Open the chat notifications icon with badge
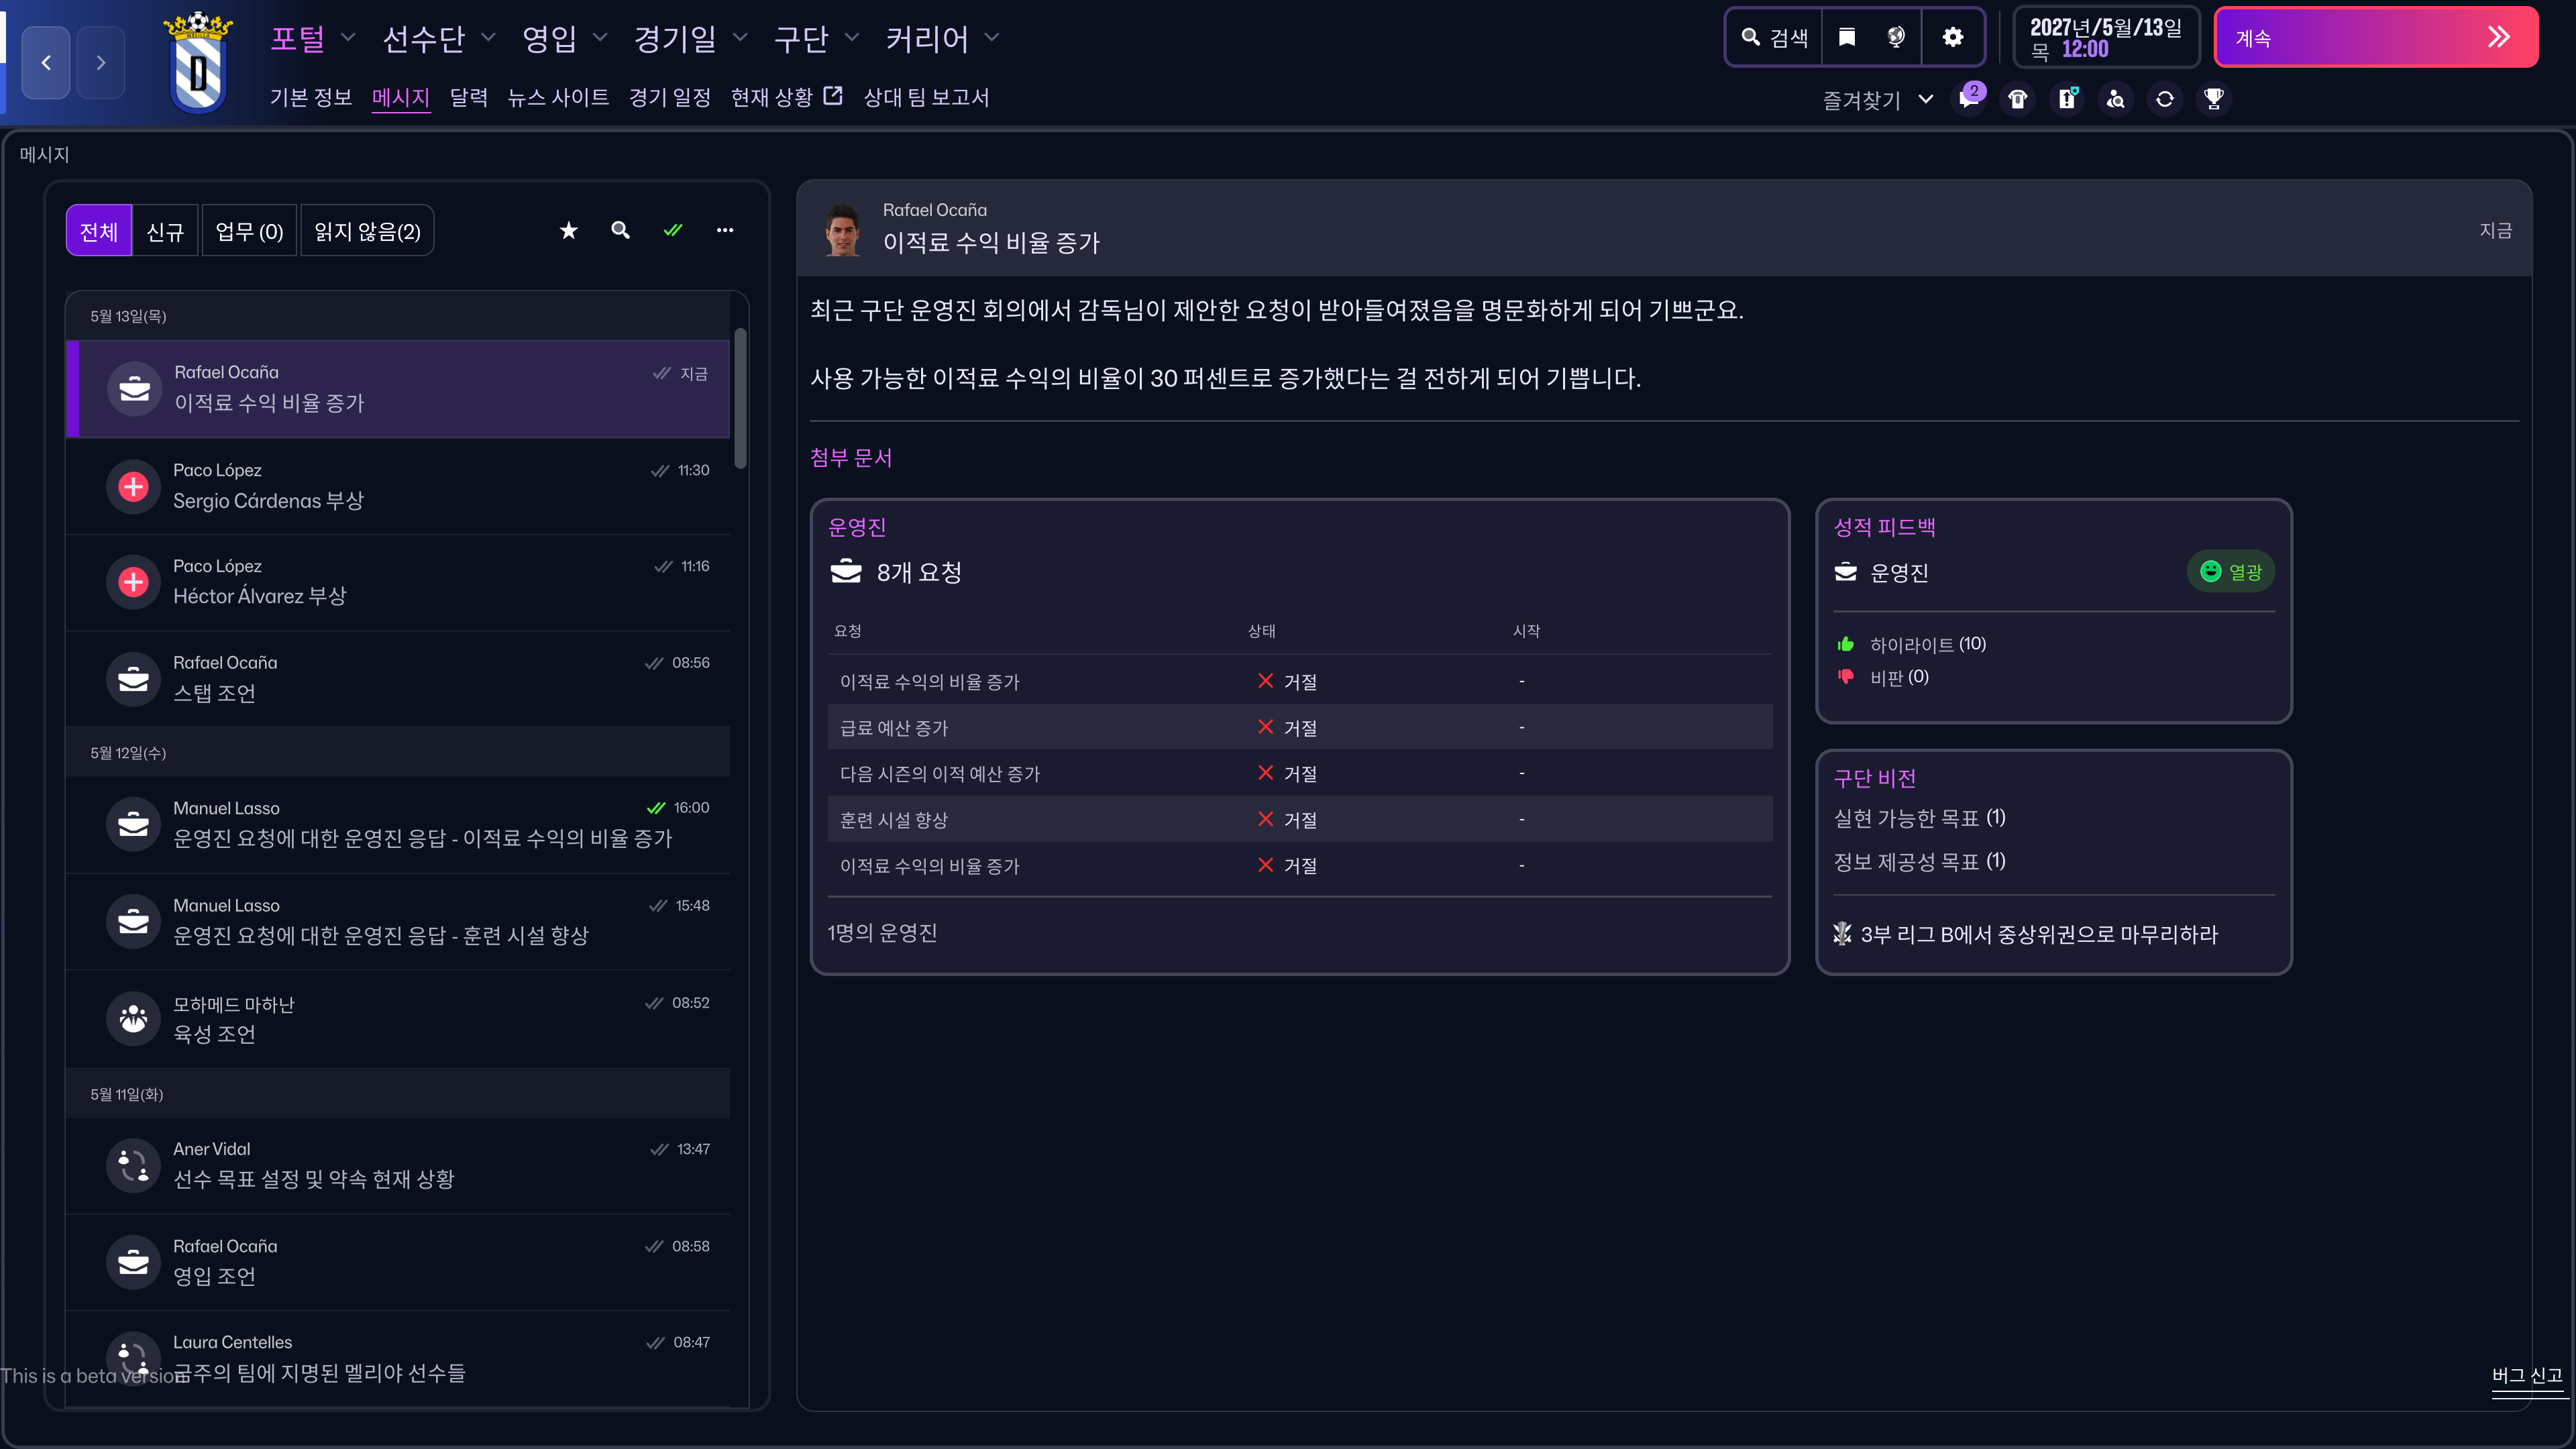The height and width of the screenshot is (1449, 2576). (1969, 99)
